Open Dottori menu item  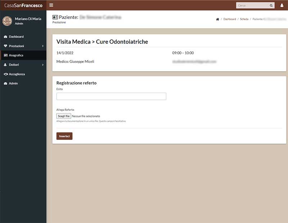(23, 65)
